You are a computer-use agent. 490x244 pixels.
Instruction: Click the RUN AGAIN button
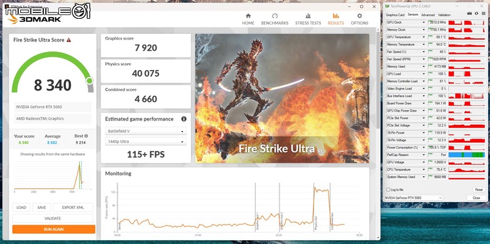tap(54, 230)
